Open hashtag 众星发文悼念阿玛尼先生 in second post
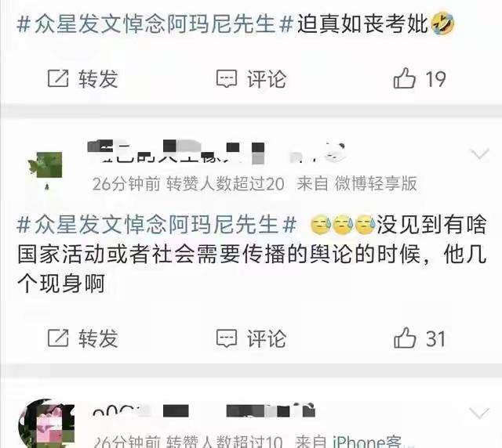Image resolution: width=502 pixels, height=448 pixels. pyautogui.click(x=157, y=225)
